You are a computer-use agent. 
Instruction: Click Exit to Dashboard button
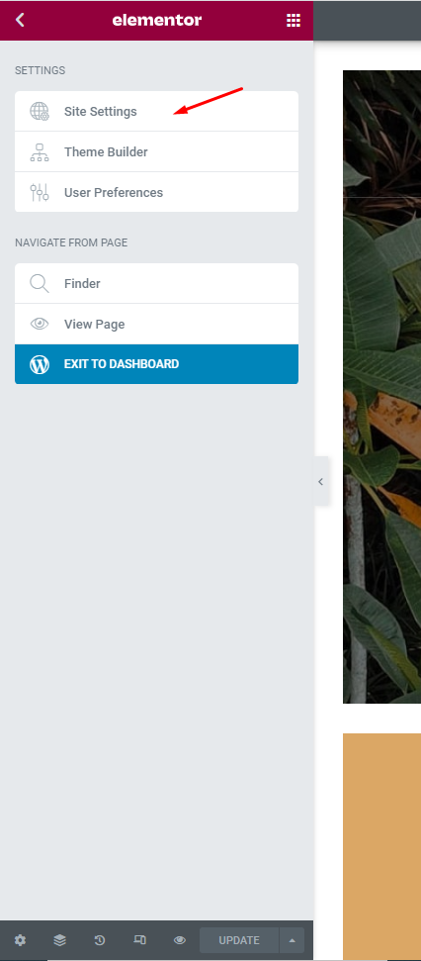157,364
